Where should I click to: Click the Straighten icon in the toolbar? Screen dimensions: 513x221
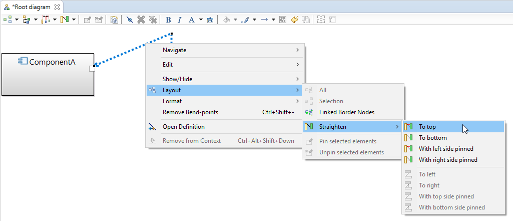pos(64,20)
